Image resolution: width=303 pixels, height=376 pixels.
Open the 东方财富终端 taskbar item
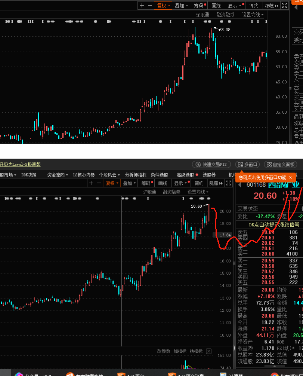pyautogui.click(x=85, y=374)
